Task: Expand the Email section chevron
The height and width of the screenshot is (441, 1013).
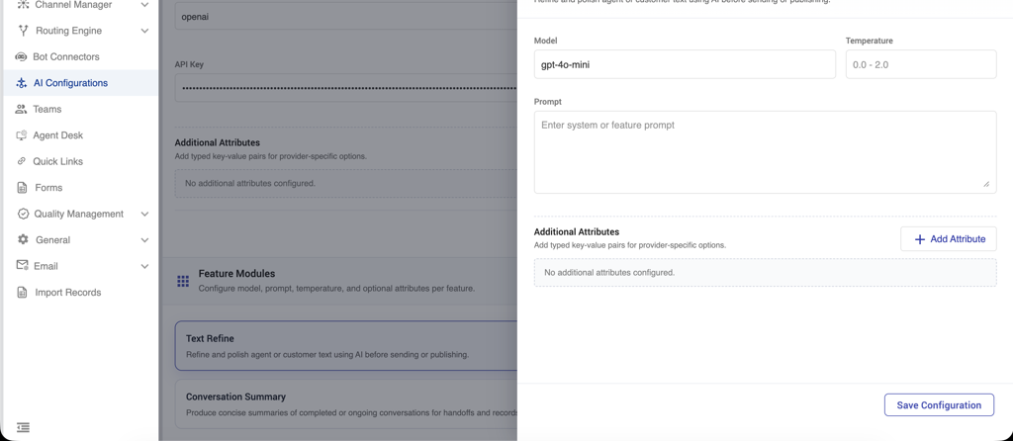Action: click(x=144, y=266)
